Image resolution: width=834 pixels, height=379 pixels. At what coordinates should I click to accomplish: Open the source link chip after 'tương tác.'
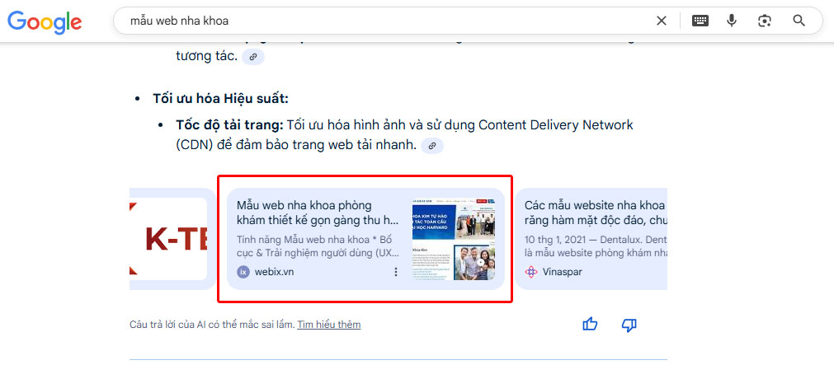tap(253, 57)
